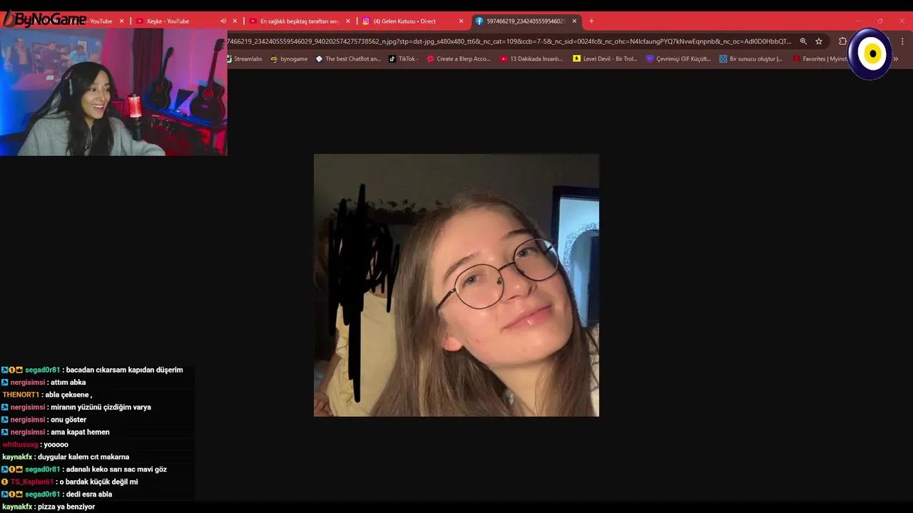This screenshot has height=513, width=913.
Task: Click the address bar URL field
Action: (x=509, y=41)
